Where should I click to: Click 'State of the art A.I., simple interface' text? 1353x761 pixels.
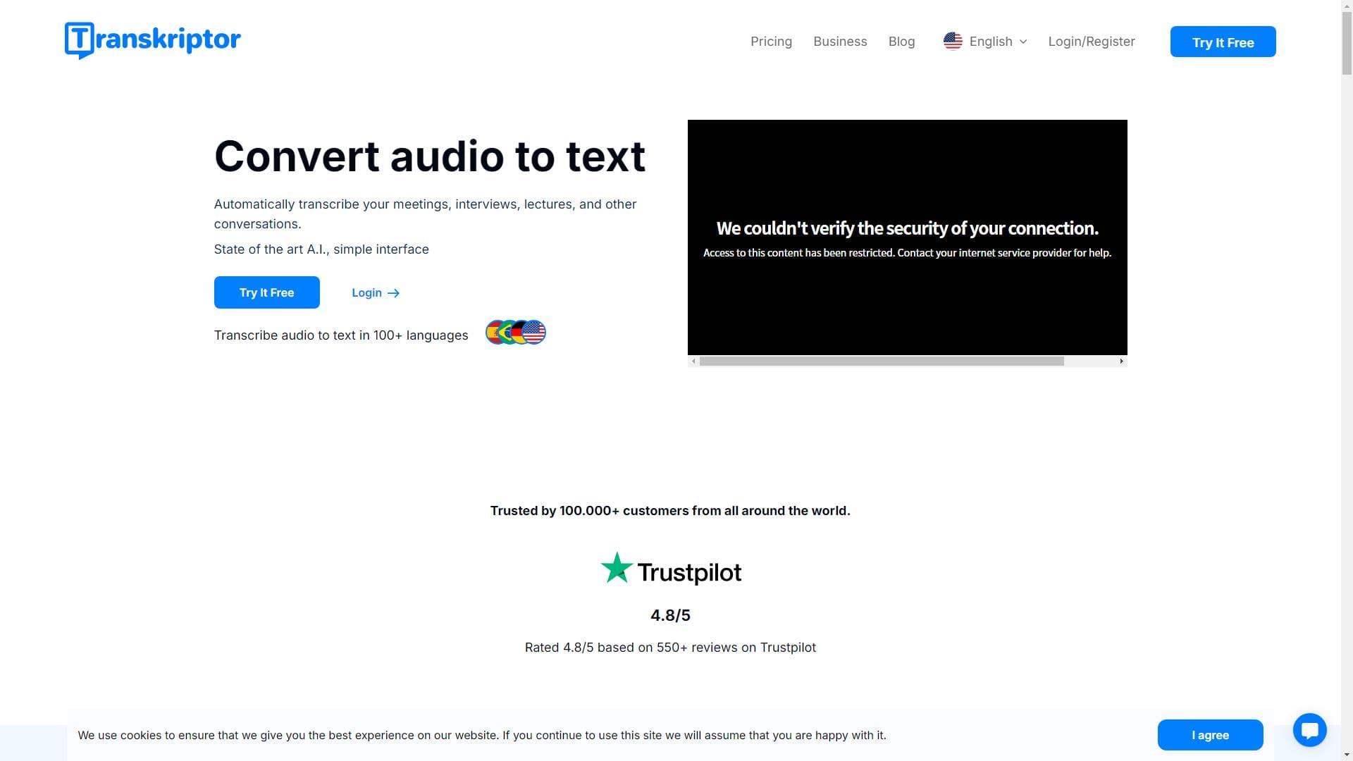[x=321, y=249]
